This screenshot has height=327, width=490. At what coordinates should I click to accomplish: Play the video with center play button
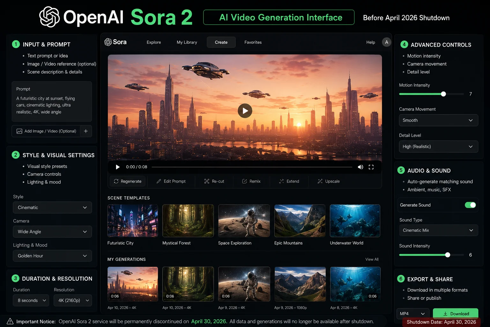click(x=245, y=111)
